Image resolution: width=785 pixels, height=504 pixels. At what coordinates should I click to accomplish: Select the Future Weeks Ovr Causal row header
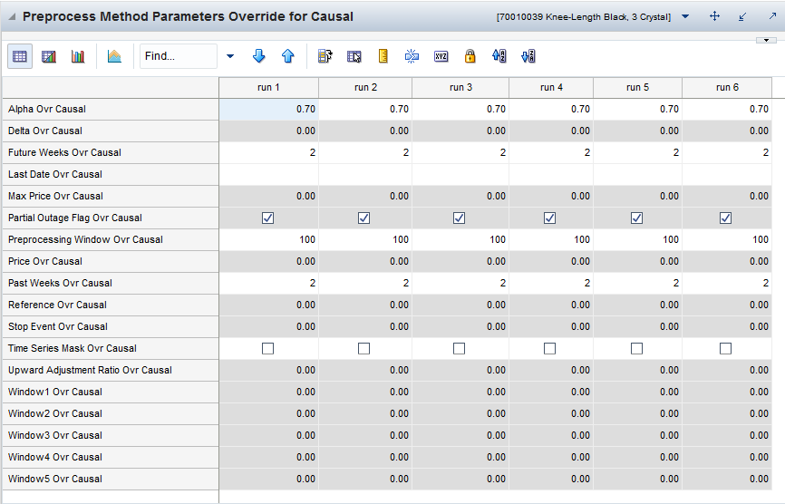(111, 152)
